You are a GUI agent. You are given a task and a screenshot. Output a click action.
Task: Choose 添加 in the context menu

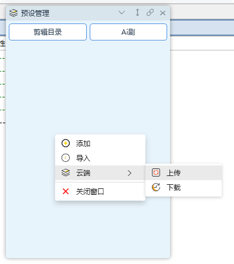pyautogui.click(x=100, y=143)
